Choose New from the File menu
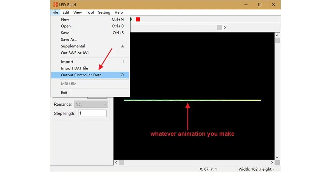Viewport: 331px width, 172px height. click(90, 19)
